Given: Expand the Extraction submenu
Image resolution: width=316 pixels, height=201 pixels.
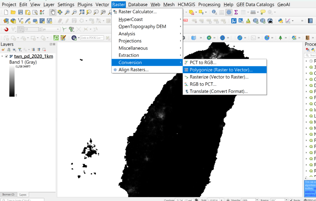Looking at the screenshot, I should [x=147, y=55].
